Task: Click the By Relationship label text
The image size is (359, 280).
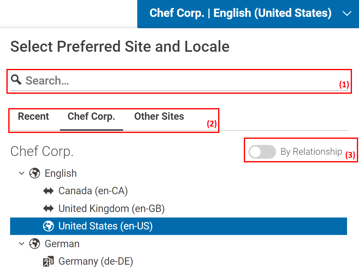Action: click(x=311, y=152)
